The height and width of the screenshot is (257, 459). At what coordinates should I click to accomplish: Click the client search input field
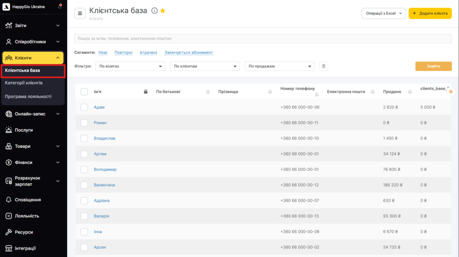pyautogui.click(x=263, y=39)
